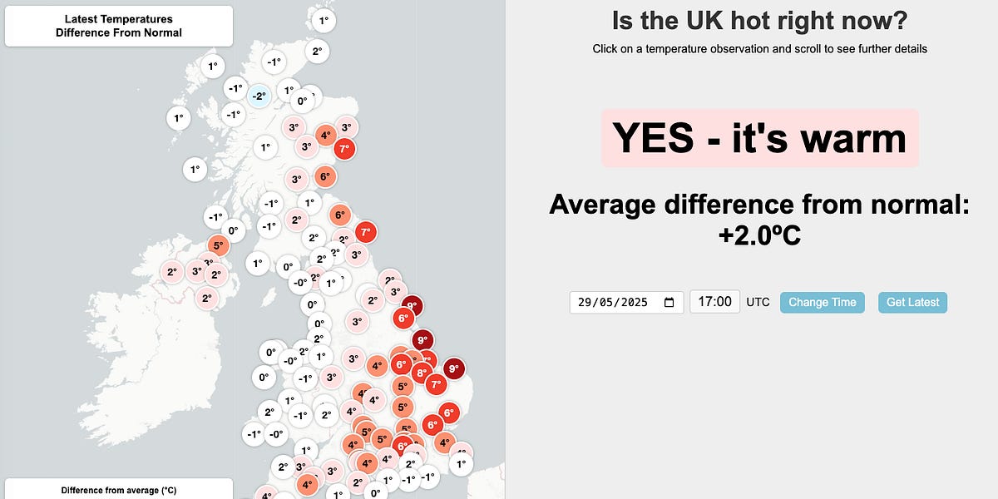Open the calendar date picker
Image resolution: width=998 pixels, height=499 pixels.
pos(669,302)
